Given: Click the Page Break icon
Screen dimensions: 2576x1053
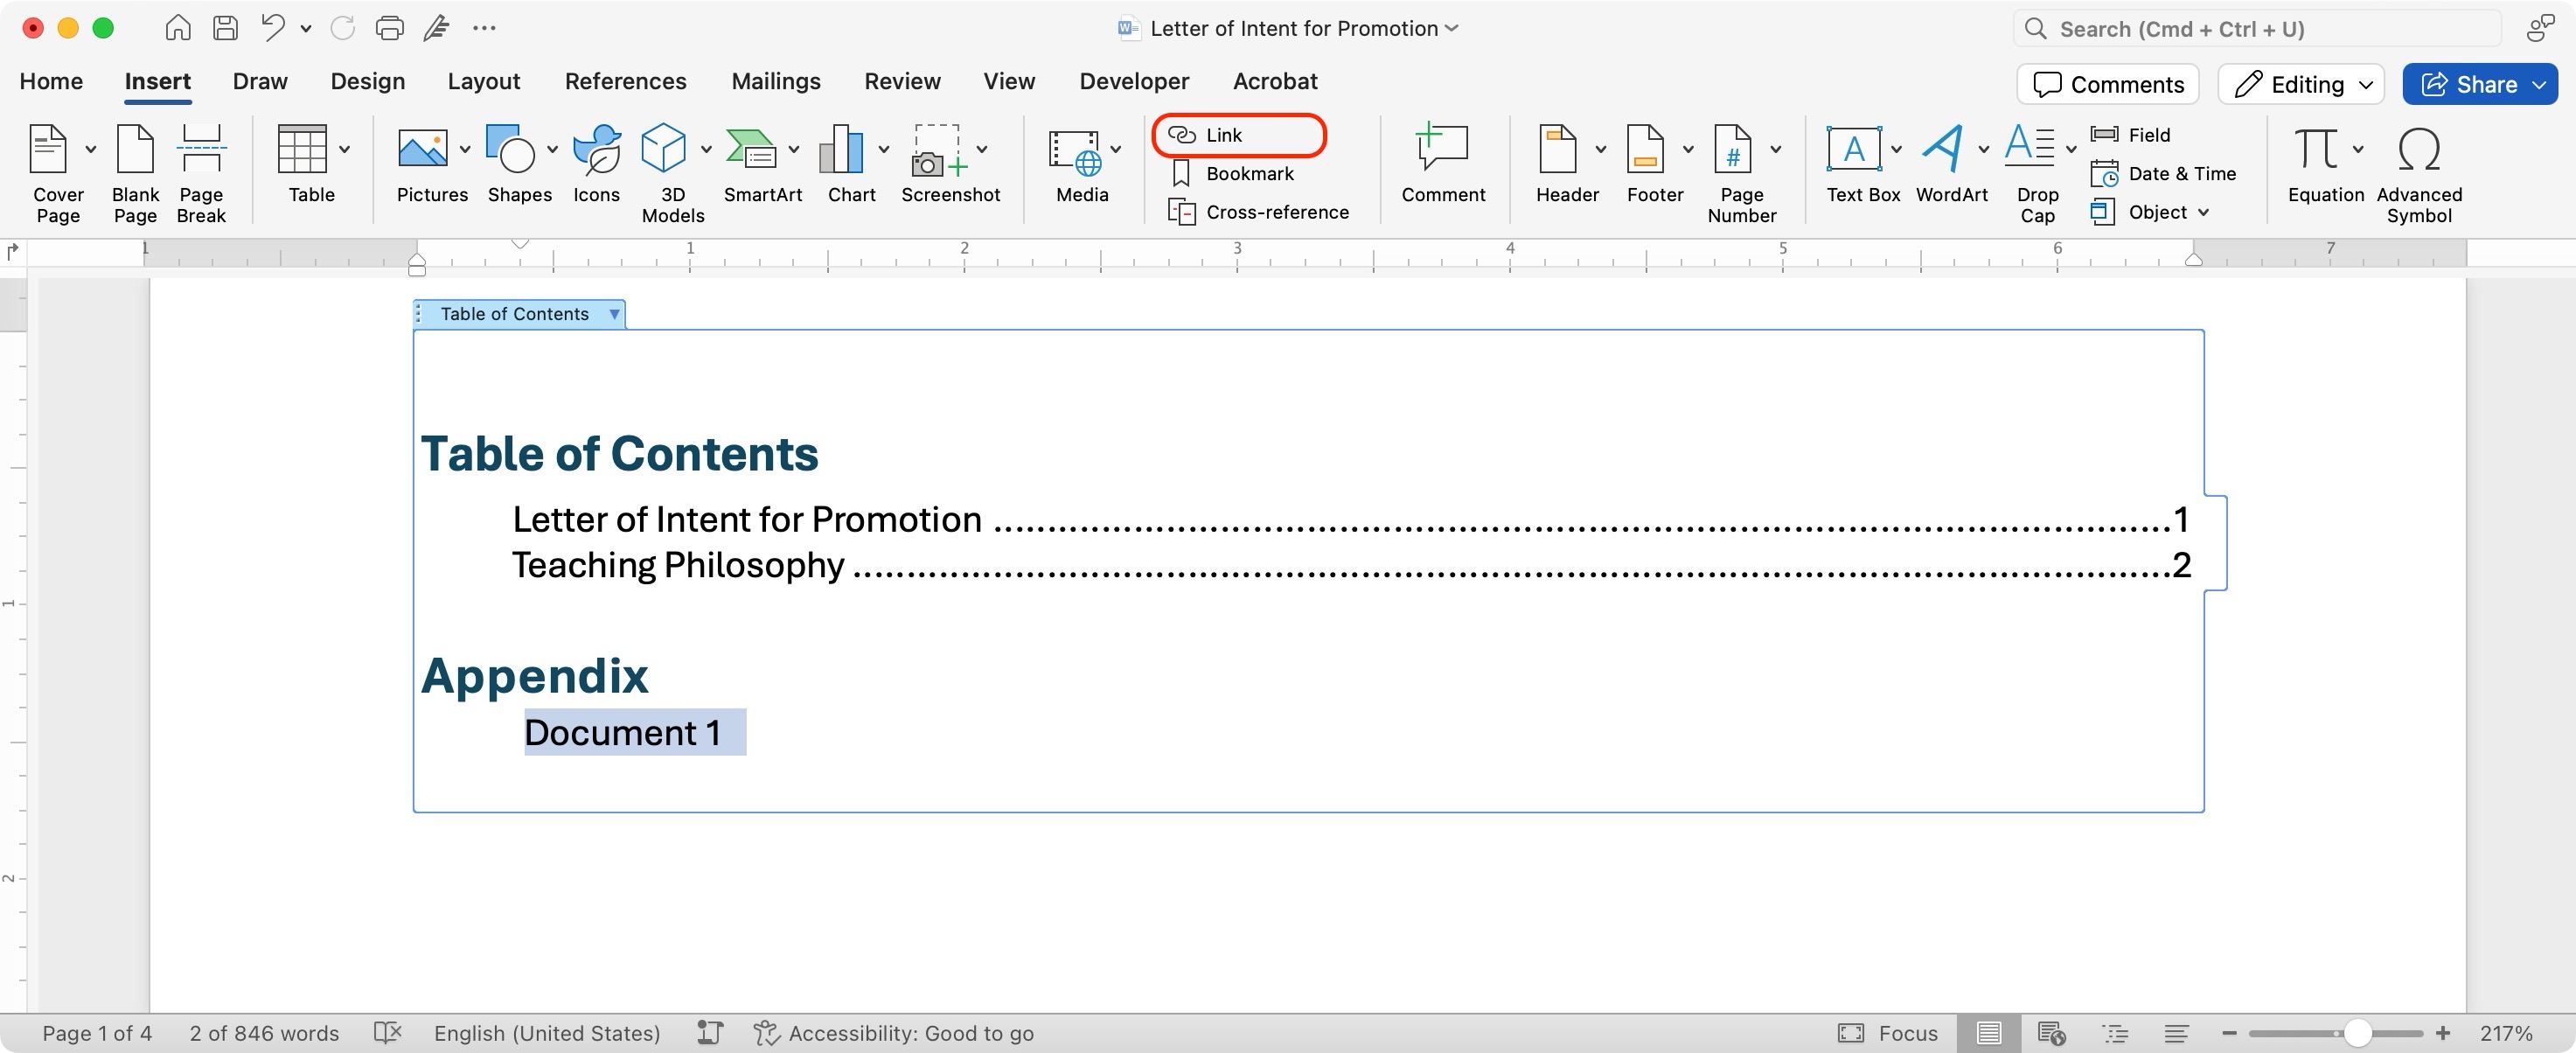Looking at the screenshot, I should pos(201,150).
